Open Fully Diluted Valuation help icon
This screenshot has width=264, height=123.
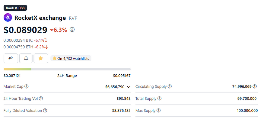click(45, 111)
